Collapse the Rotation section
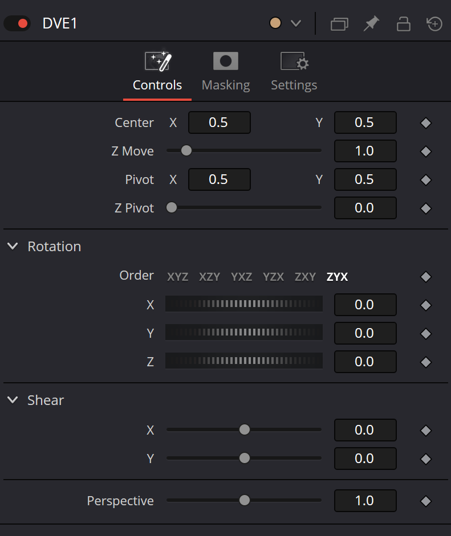The height and width of the screenshot is (536, 451). [x=13, y=246]
